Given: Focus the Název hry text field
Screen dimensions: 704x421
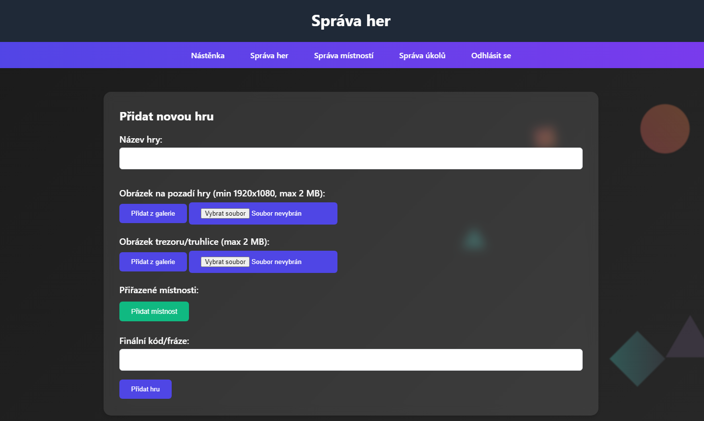Looking at the screenshot, I should (x=351, y=158).
